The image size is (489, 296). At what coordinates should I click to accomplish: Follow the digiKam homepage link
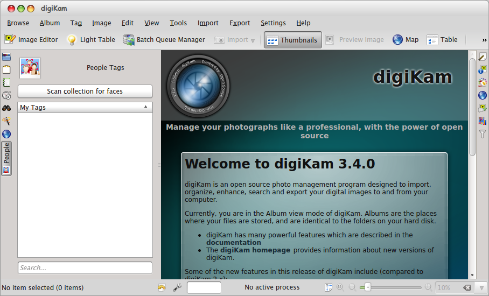tap(255, 250)
